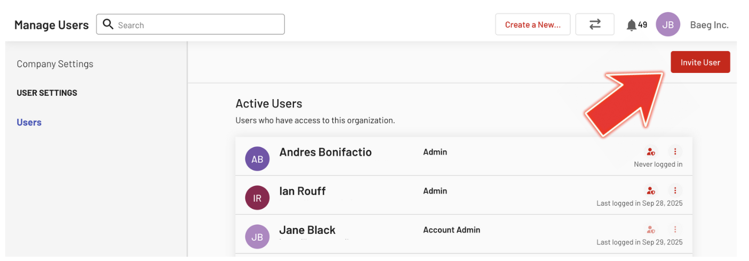Click the notification bell icon
Image resolution: width=749 pixels, height=261 pixels.
pyautogui.click(x=632, y=25)
